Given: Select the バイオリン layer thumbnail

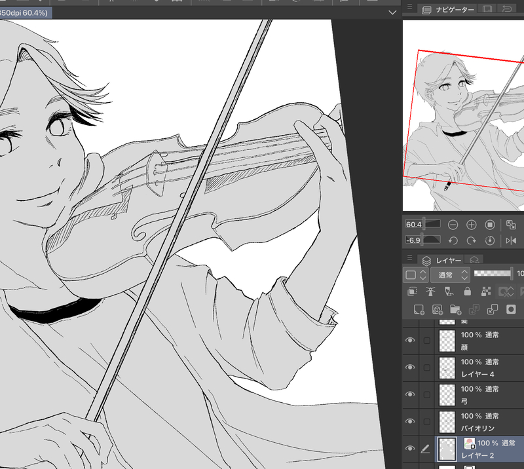Looking at the screenshot, I should pyautogui.click(x=447, y=422).
